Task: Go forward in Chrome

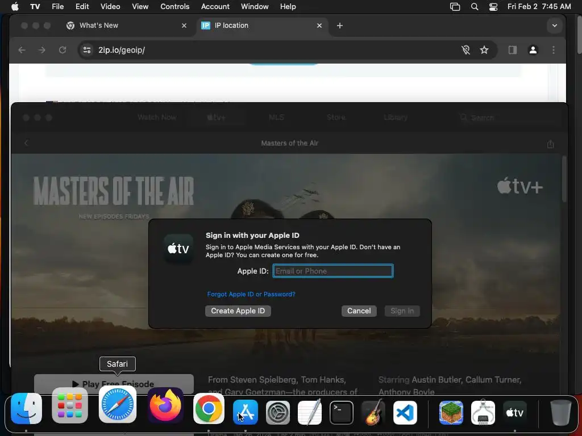Action: [41, 50]
